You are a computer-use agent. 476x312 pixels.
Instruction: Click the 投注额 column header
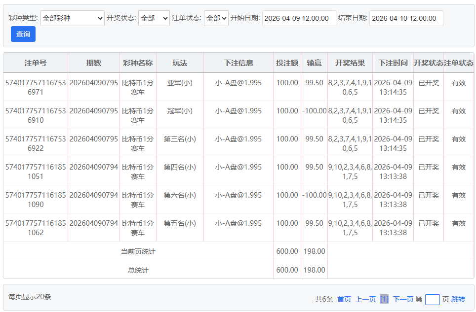tap(287, 63)
